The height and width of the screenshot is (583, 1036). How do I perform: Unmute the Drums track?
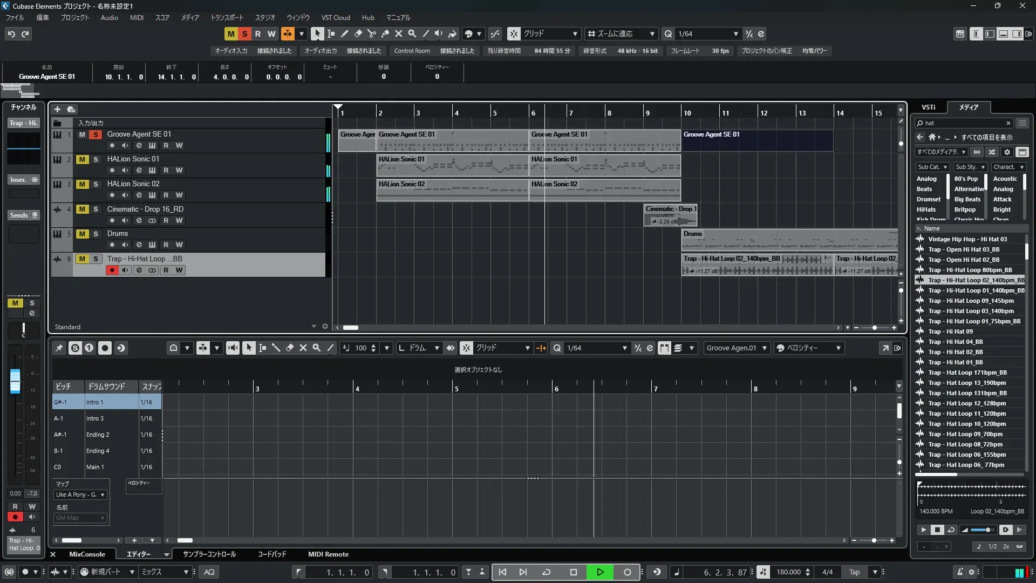click(82, 234)
